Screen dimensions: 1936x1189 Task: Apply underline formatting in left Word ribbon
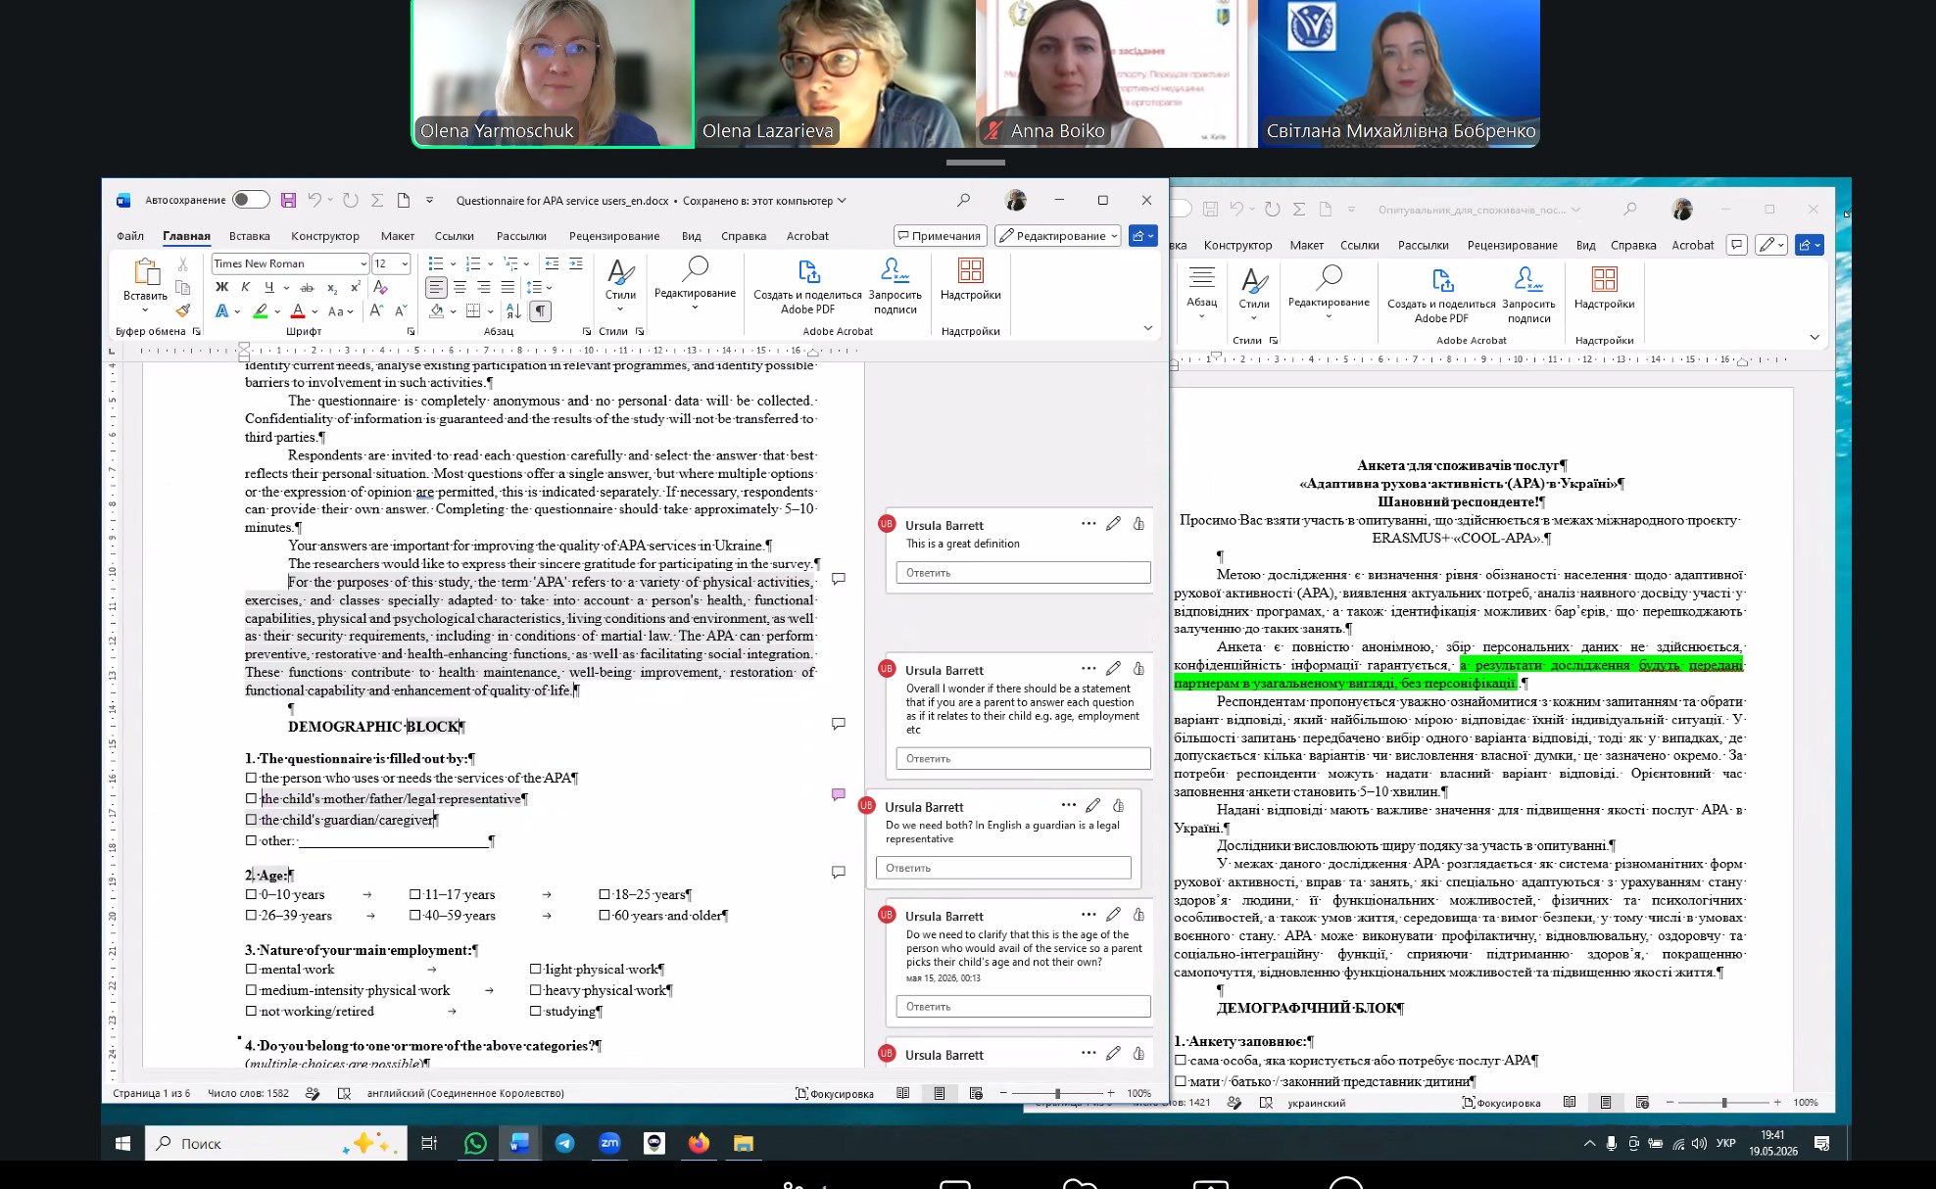(268, 287)
